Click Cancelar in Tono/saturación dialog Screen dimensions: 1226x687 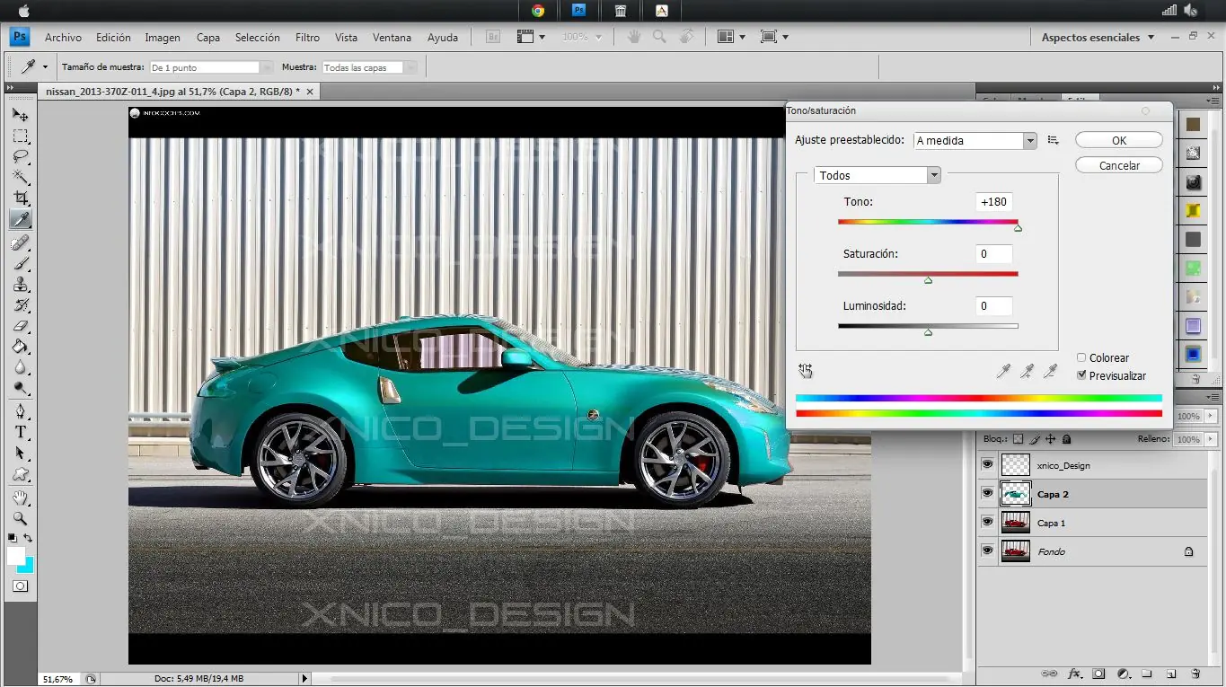(1119, 165)
